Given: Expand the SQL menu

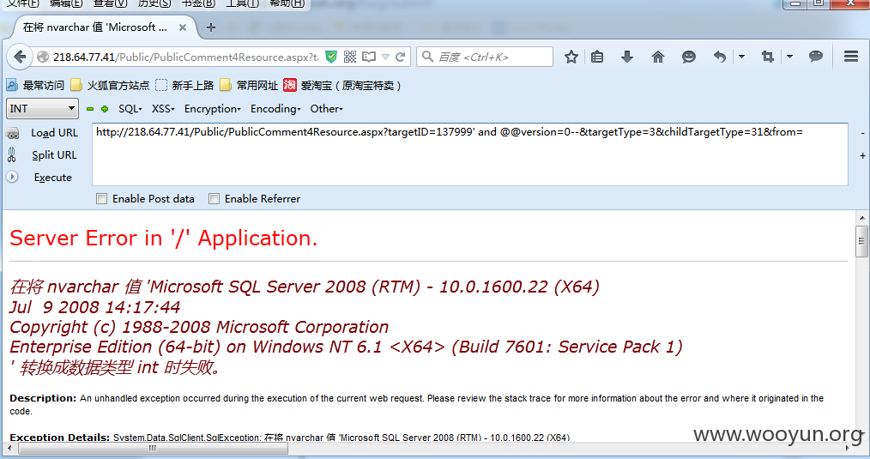Looking at the screenshot, I should [x=130, y=109].
